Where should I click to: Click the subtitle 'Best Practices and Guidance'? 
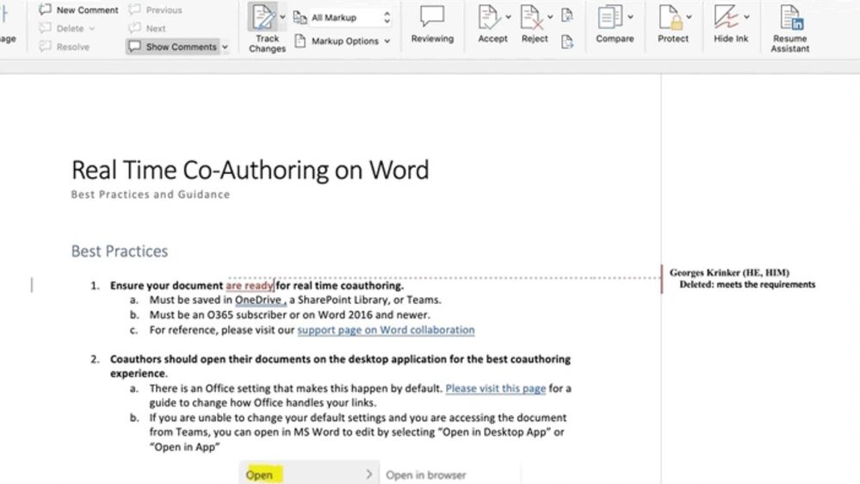tap(151, 195)
